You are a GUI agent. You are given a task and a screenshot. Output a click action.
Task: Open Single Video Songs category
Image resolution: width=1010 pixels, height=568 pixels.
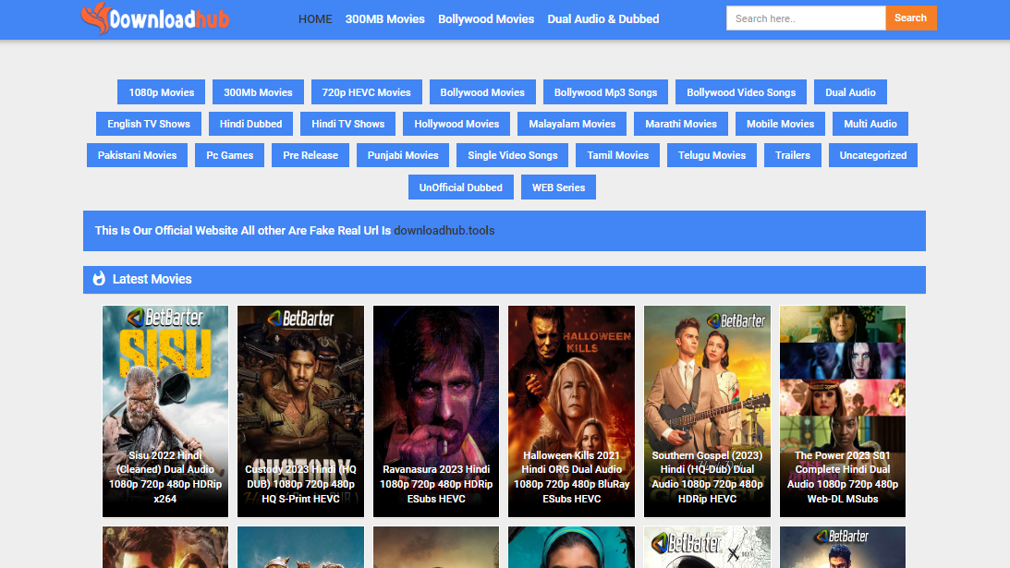[513, 155]
